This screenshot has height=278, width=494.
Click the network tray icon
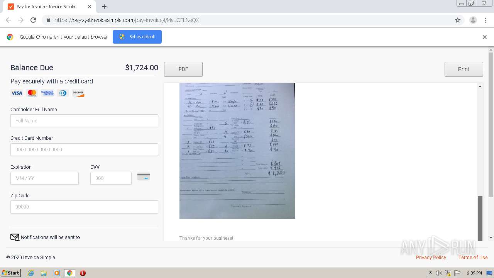click(448, 273)
